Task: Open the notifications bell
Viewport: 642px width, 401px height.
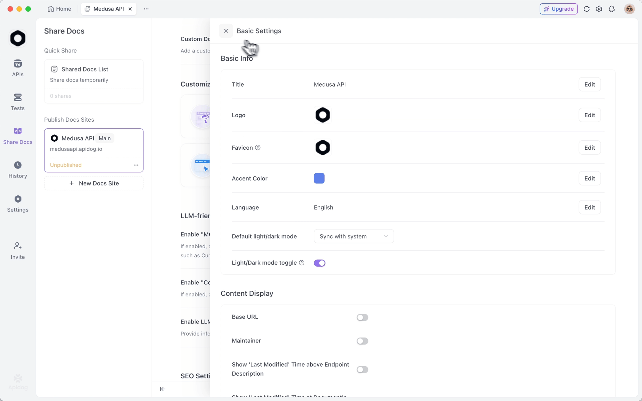Action: tap(612, 9)
